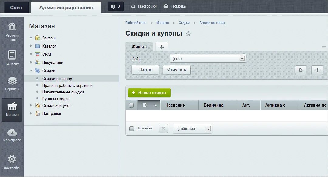Click the Название column header
Image resolution: width=328 pixels, height=177 pixels.
tap(179, 105)
